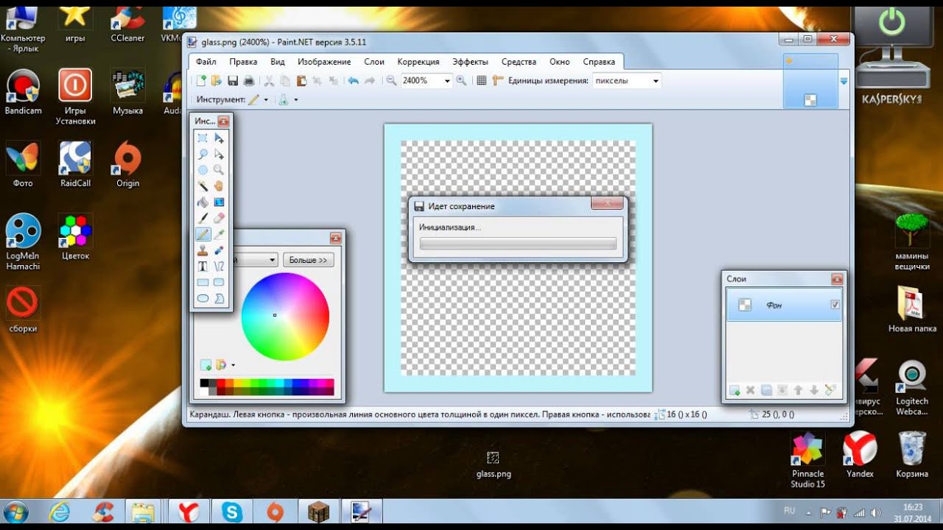Click the Open file toolbar icon
This screenshot has width=943, height=530.
tap(217, 81)
